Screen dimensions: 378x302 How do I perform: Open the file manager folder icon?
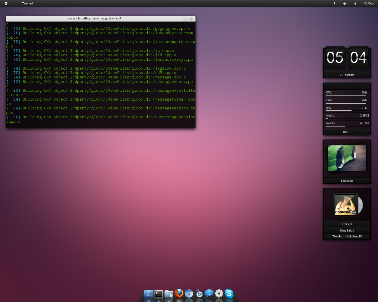click(169, 294)
